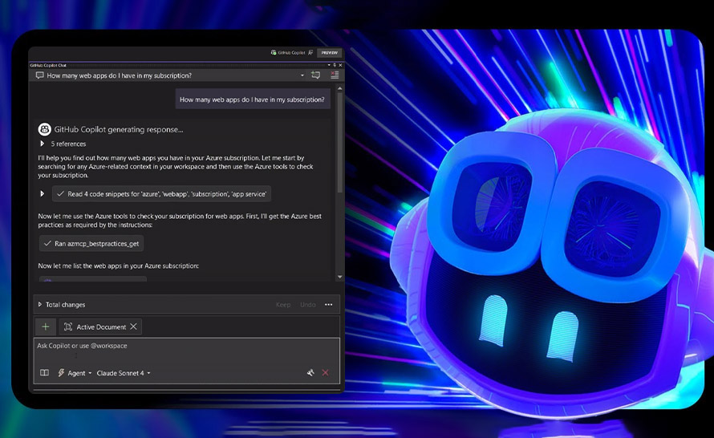Start a new chat thread
The image size is (714, 438).
click(x=315, y=75)
